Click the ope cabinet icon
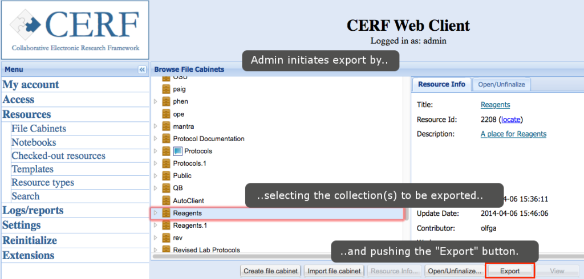584x279 pixels. pyautogui.click(x=166, y=114)
